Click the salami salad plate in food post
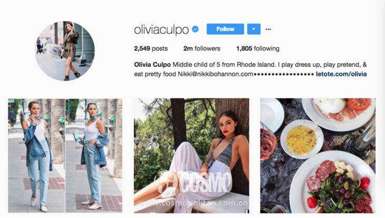The width and height of the screenshot is (385, 218). [335, 183]
